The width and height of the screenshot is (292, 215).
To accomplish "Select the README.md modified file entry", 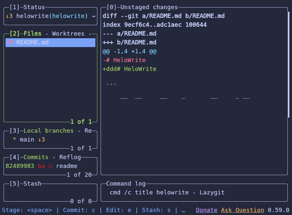I will (32, 42).
